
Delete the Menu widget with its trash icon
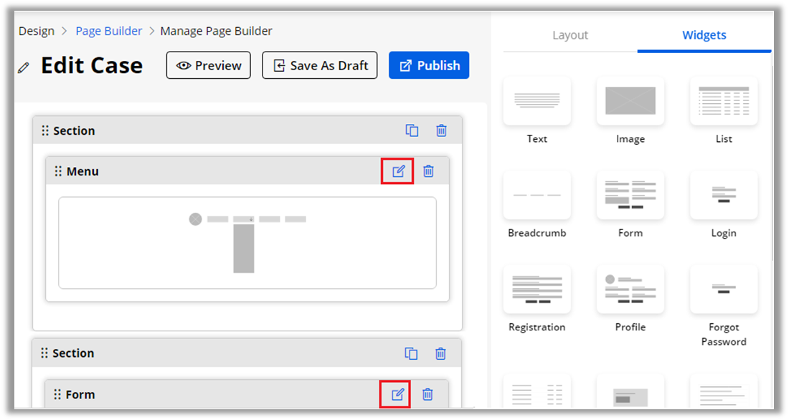click(x=428, y=171)
